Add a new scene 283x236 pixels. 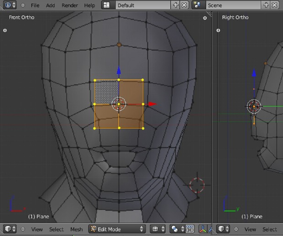266,5
